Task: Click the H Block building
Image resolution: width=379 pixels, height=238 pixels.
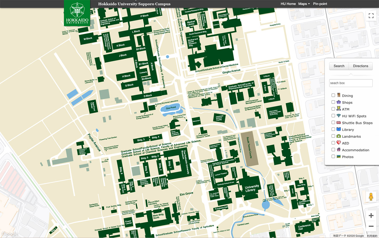Action: coord(126,76)
